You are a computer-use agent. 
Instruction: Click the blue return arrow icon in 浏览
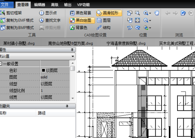point(183,13)
